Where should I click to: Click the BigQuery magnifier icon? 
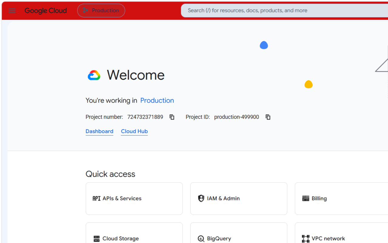tap(201, 239)
